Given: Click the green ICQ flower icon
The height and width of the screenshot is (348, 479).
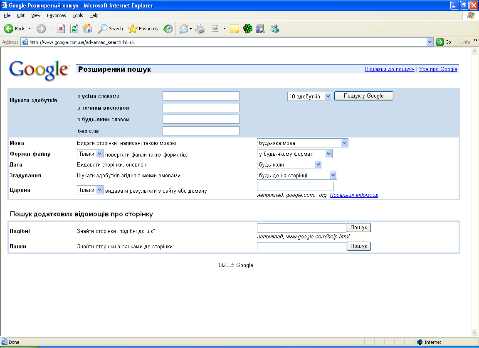Looking at the screenshot, I should click(x=248, y=29).
